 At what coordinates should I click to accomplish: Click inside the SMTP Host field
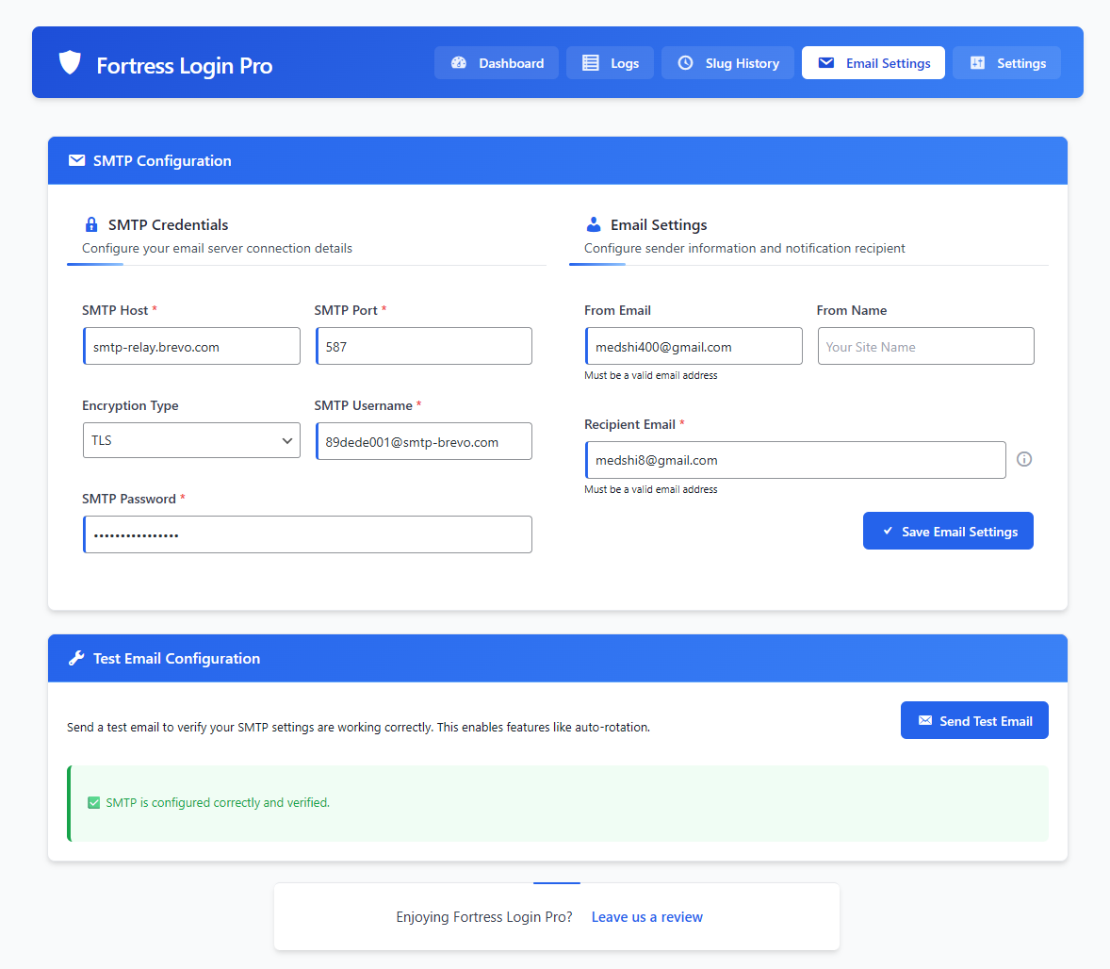coord(191,346)
